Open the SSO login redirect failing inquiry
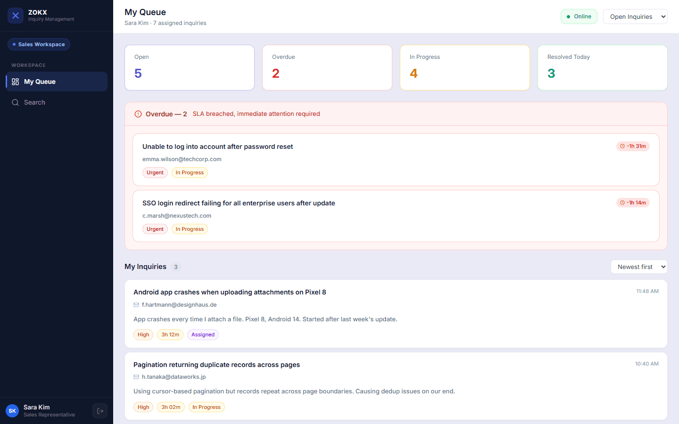The width and height of the screenshot is (679, 424). 396,216
